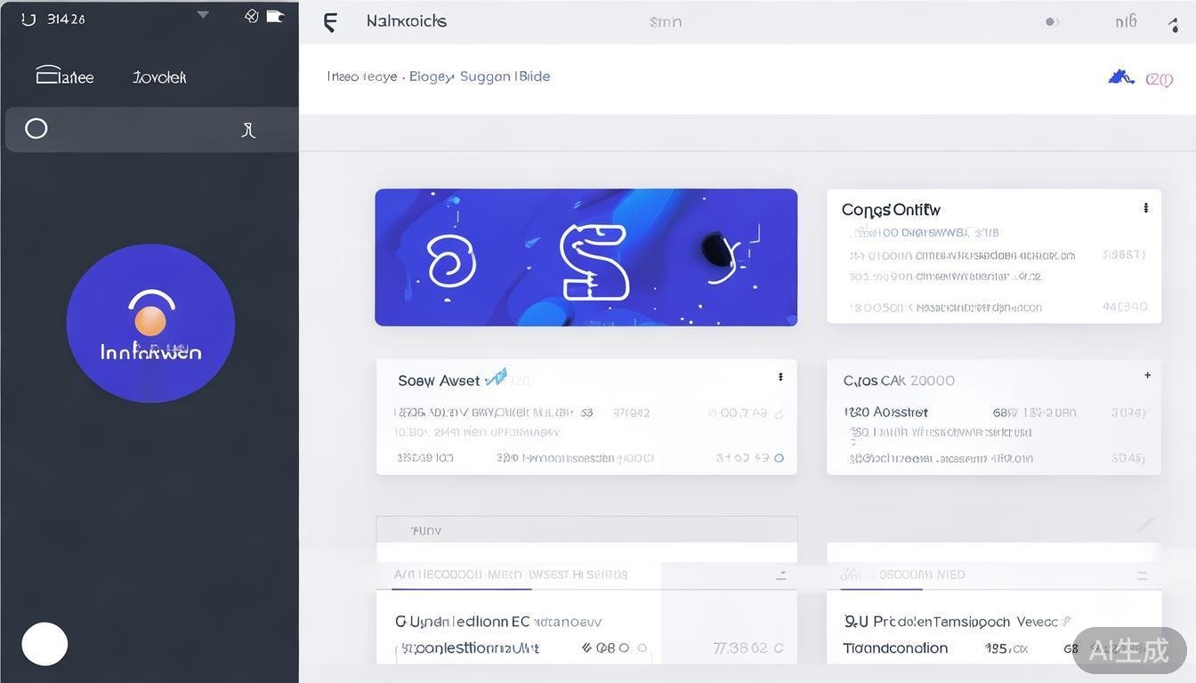
Task: Click the blue banner image
Action: 586,257
